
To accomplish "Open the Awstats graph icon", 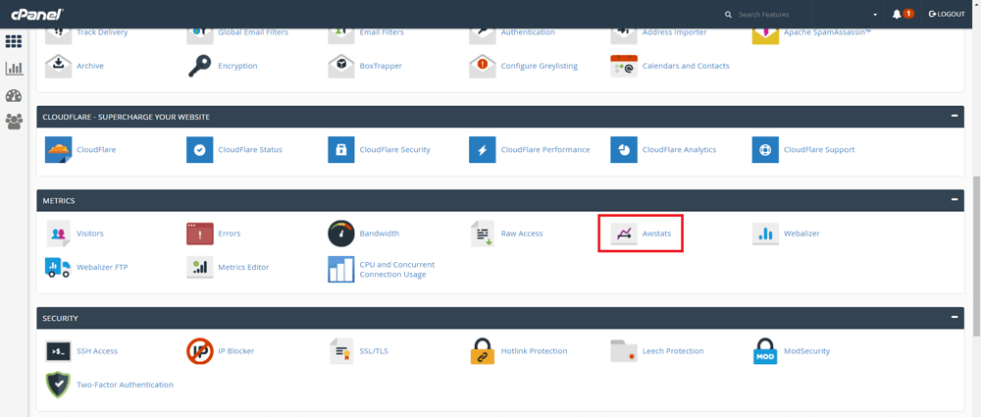I will point(624,234).
